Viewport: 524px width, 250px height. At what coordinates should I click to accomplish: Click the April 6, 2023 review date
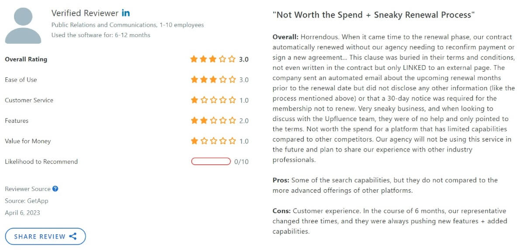point(22,213)
